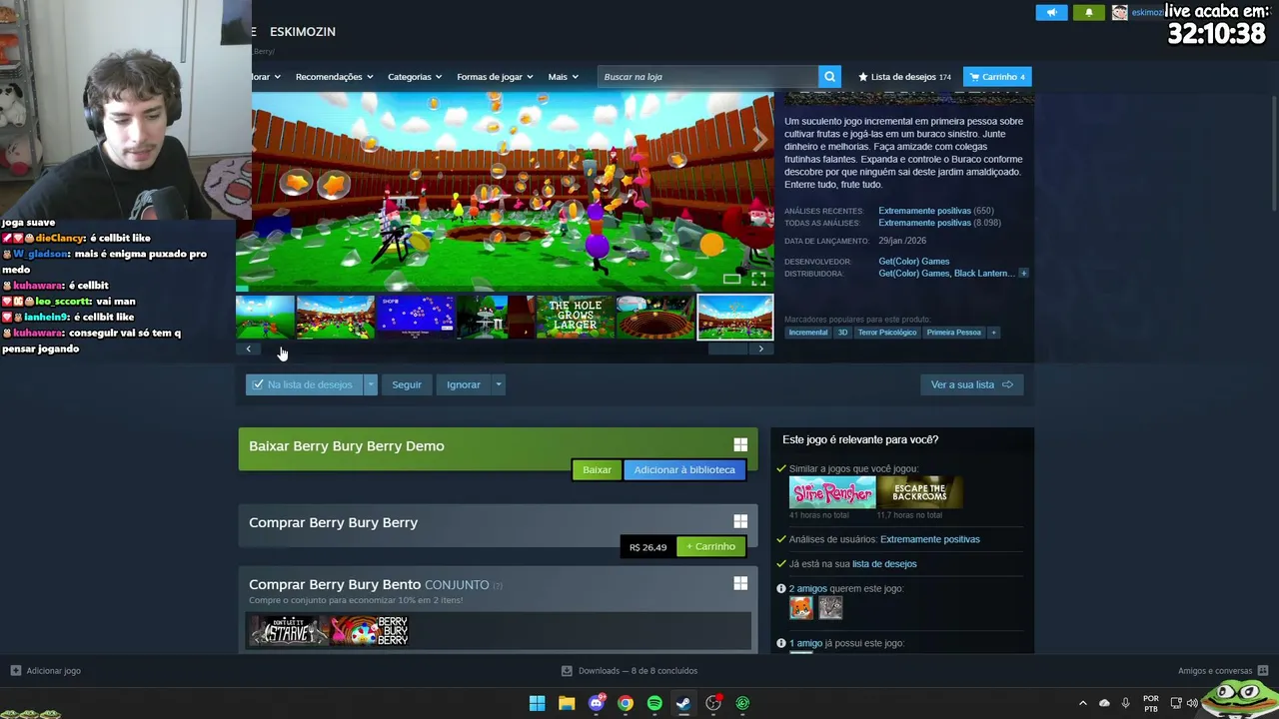Go to next screenshot with right arrow

coord(760,141)
